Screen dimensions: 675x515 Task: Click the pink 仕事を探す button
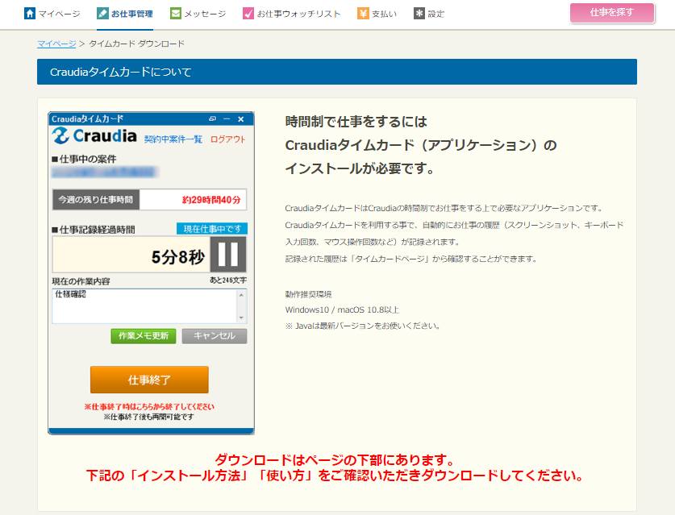612,12
